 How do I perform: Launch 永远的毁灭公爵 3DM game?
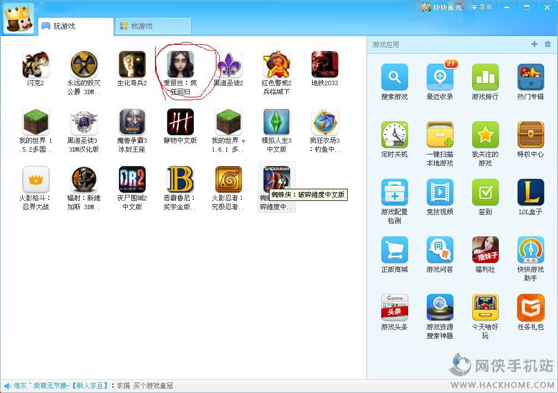pos(84,64)
